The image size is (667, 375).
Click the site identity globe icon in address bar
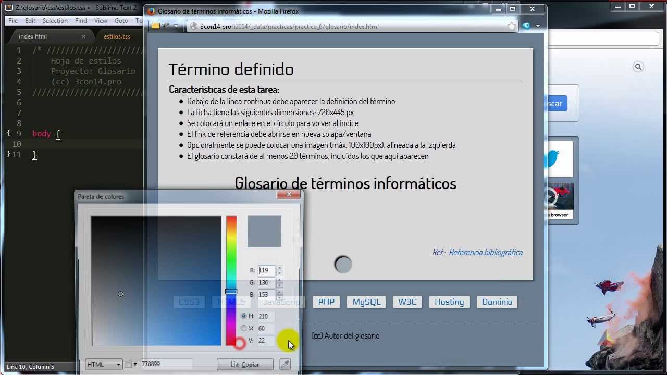coord(194,26)
